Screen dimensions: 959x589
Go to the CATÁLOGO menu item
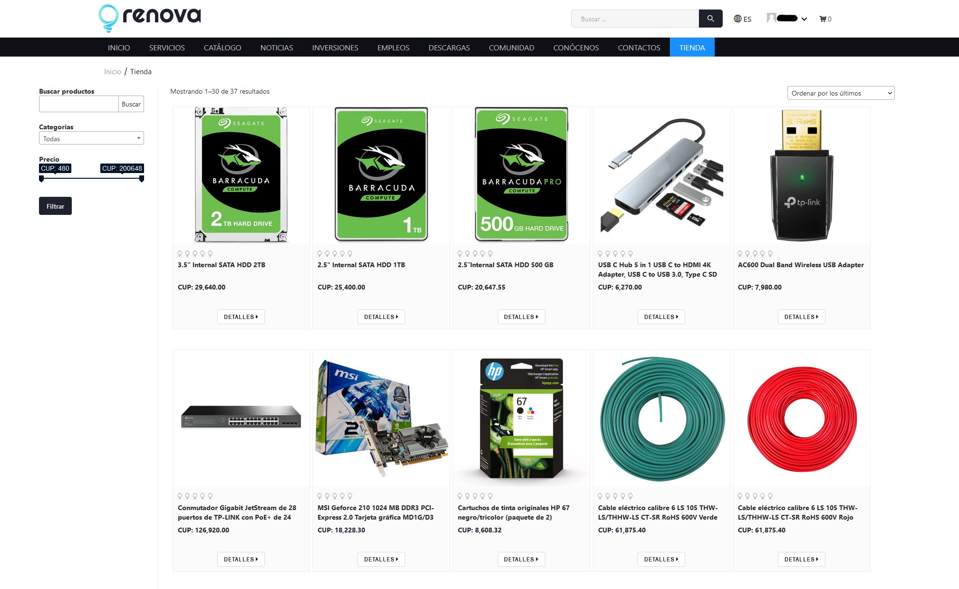pyautogui.click(x=223, y=48)
